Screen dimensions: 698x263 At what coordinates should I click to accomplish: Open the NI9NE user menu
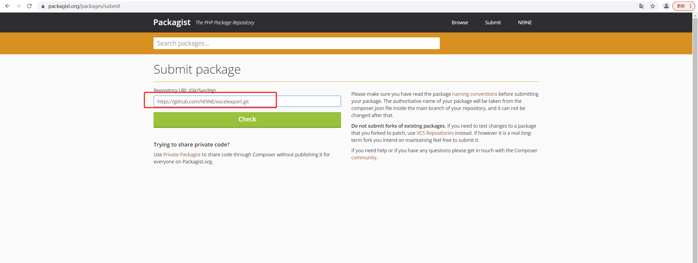tap(525, 23)
